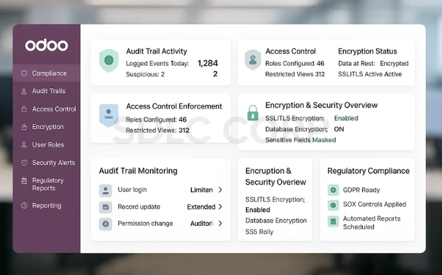Click 'Restricted Views 312' in the Access Control card
The image size is (442, 275).
tap(295, 74)
